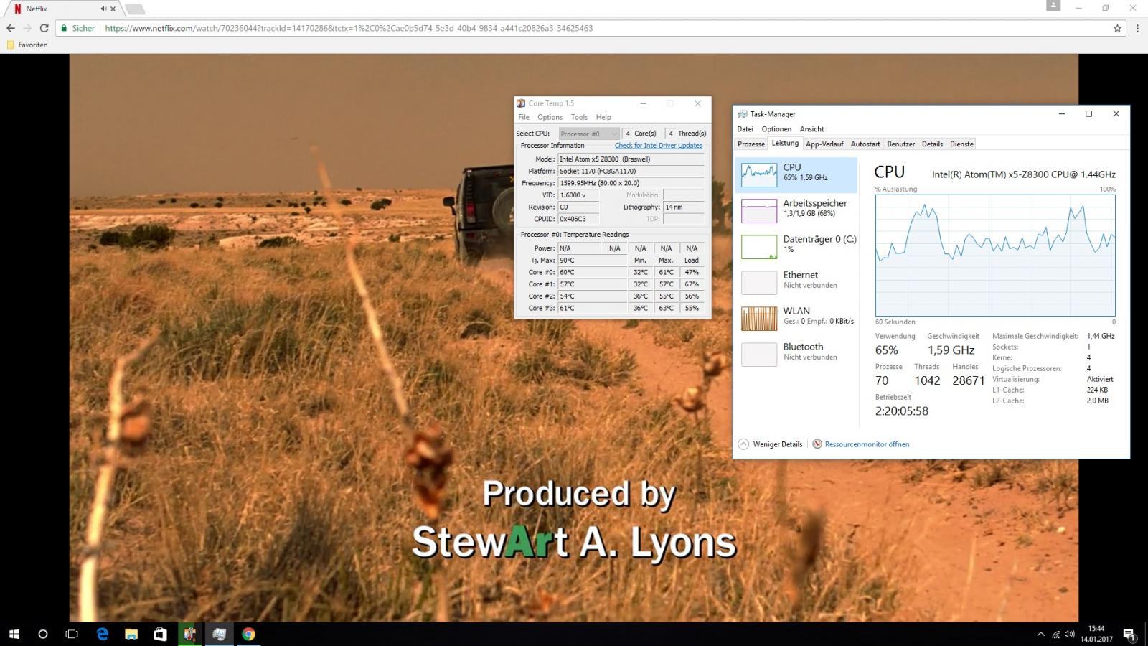This screenshot has width=1148, height=646.
Task: Collapse with the Weniger Details arrow
Action: [743, 444]
